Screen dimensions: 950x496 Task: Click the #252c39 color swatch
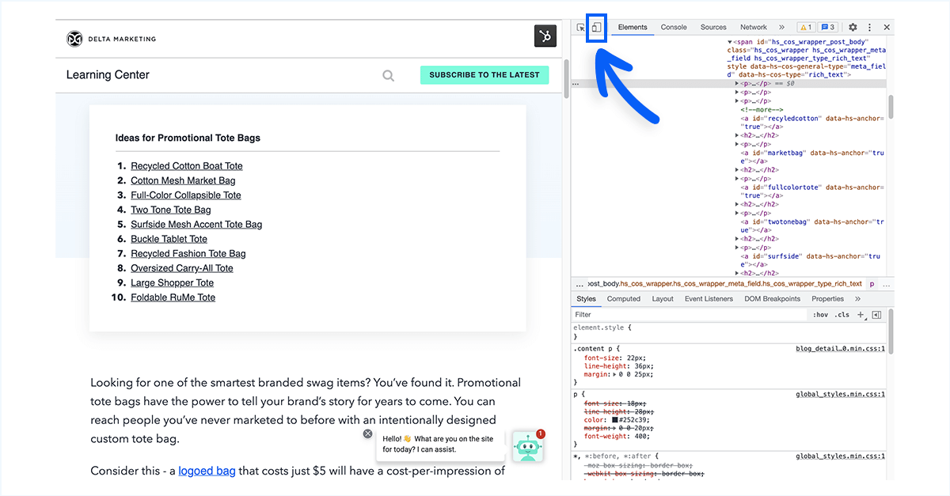[x=613, y=419]
